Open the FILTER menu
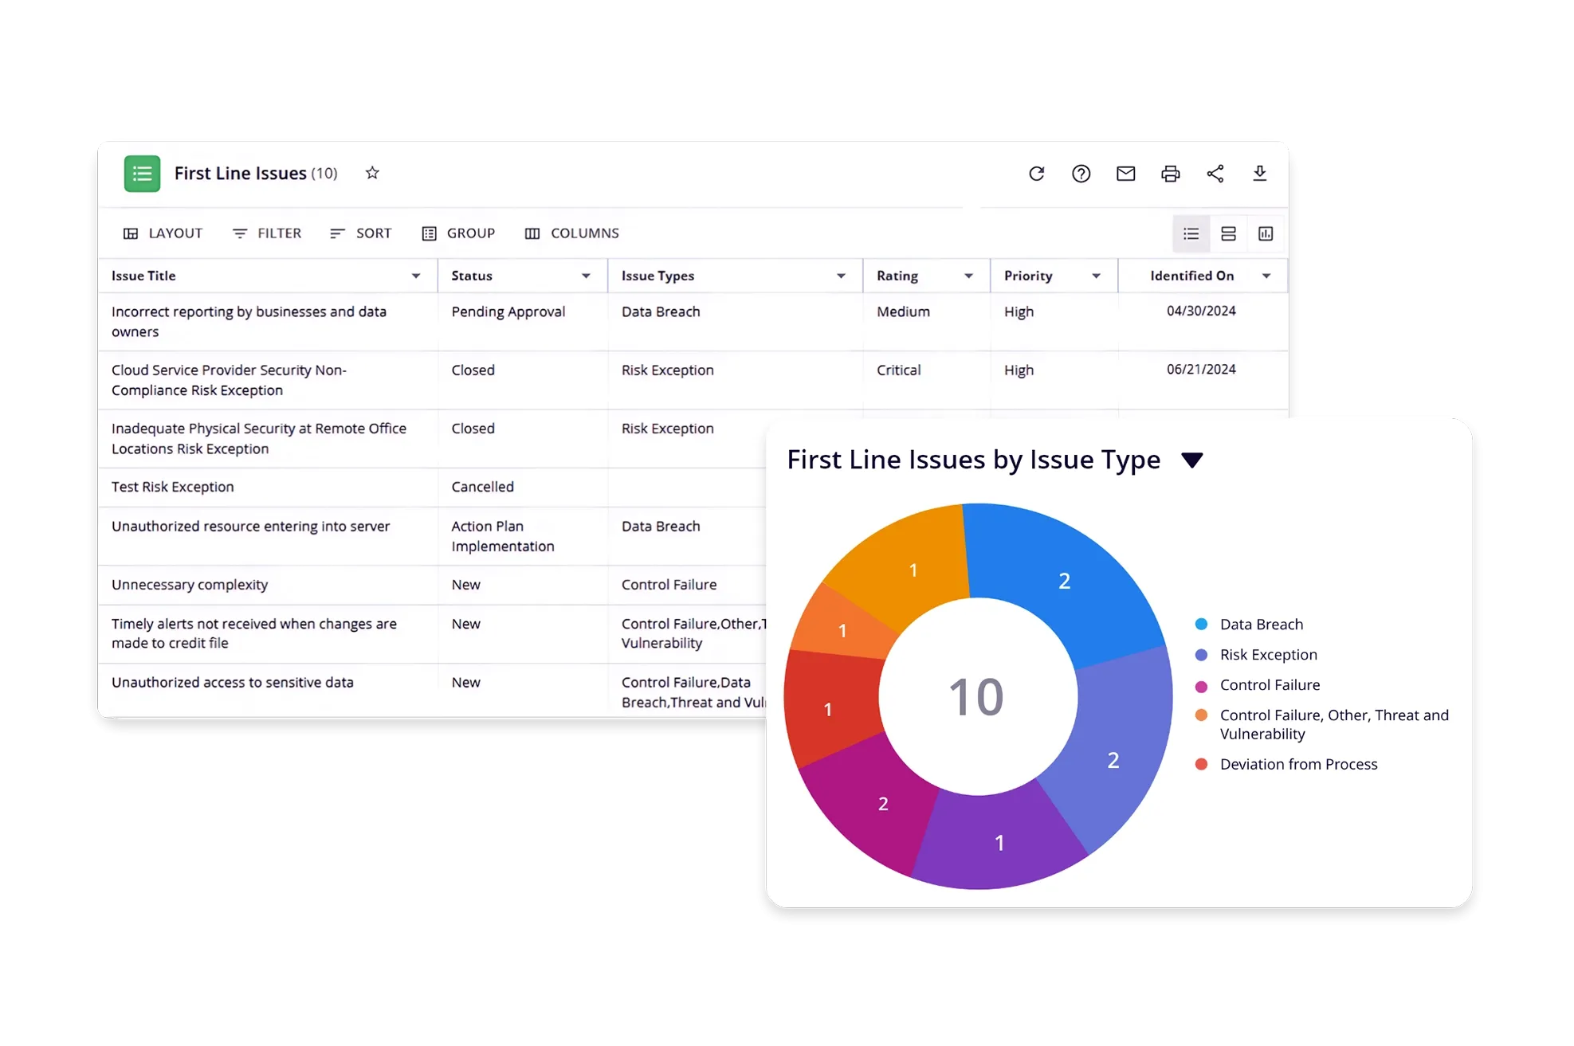 (267, 233)
